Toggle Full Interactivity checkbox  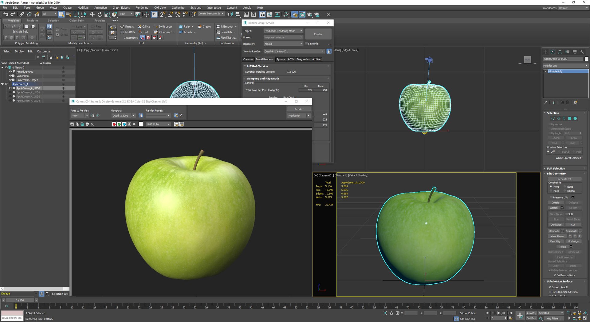[x=555, y=275]
